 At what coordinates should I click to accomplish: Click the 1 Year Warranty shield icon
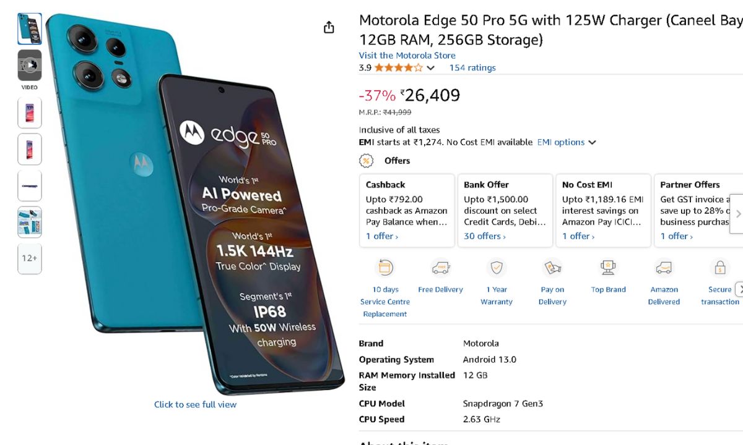pos(497,268)
